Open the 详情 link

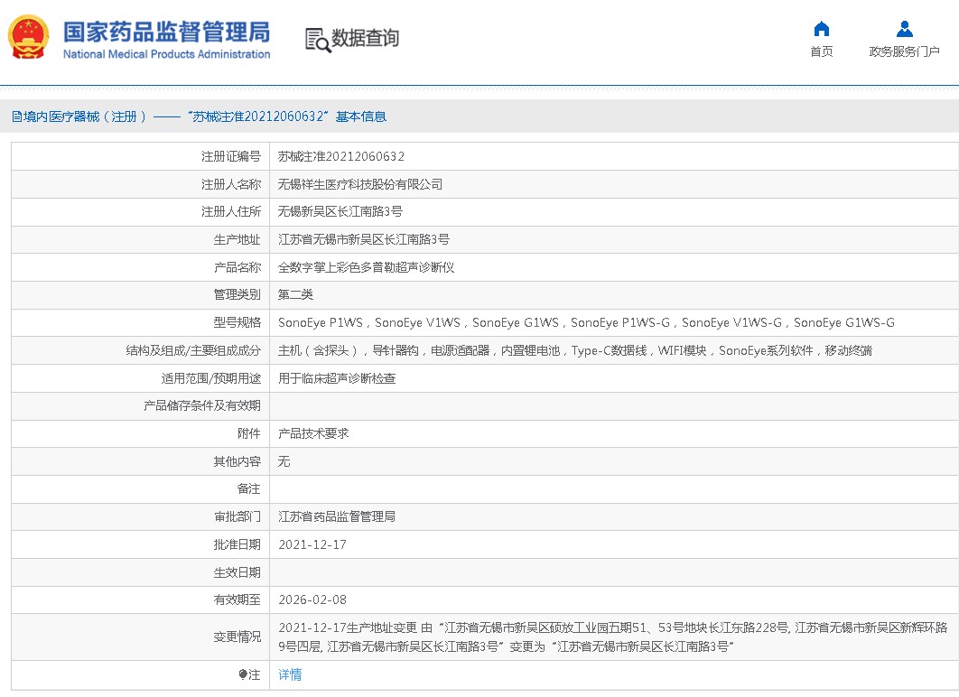click(290, 674)
